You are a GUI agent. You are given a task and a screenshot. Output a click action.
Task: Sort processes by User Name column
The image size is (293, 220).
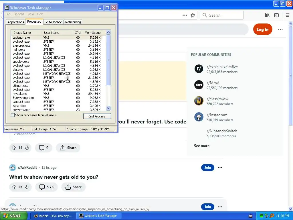57,33
